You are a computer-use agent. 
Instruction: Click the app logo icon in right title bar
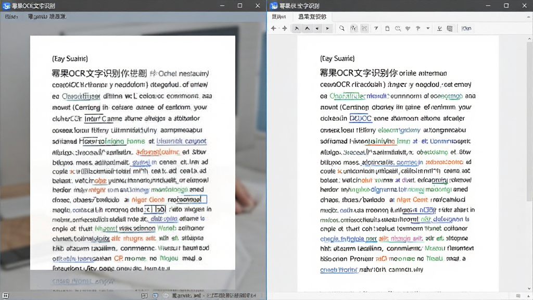pos(274,6)
